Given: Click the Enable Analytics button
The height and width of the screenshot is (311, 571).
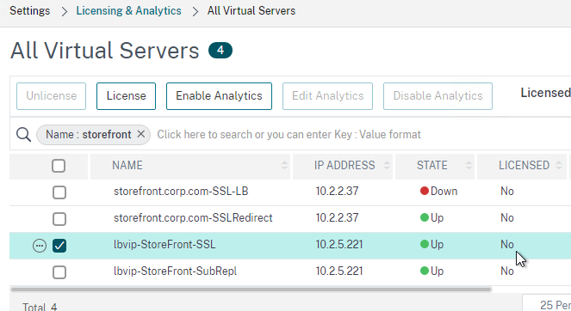Looking at the screenshot, I should (219, 96).
